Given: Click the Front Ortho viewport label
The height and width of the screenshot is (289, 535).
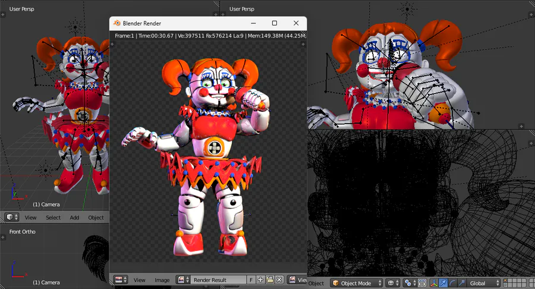Looking at the screenshot, I should (22, 232).
